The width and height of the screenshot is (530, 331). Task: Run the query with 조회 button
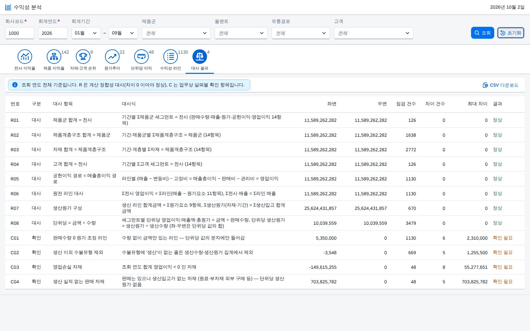coord(482,33)
